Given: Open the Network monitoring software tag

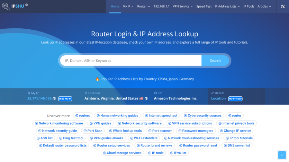Looking at the screenshot, I should point(59,123).
